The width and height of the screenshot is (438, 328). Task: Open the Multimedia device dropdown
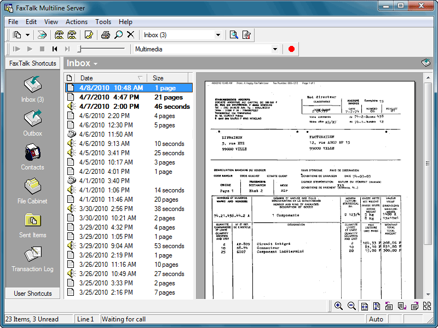[275, 49]
